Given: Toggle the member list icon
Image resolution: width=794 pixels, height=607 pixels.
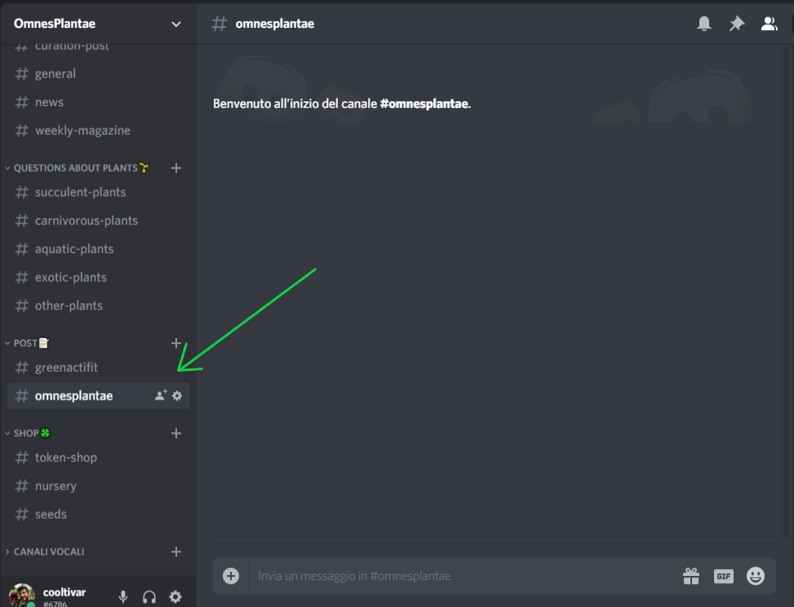Looking at the screenshot, I should (769, 24).
